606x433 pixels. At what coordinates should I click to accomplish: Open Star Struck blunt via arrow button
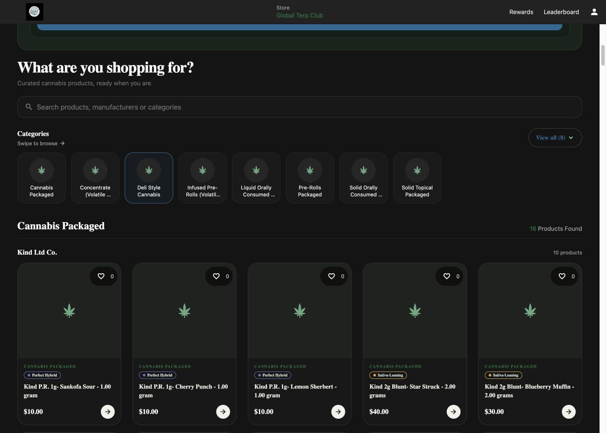pyautogui.click(x=453, y=412)
